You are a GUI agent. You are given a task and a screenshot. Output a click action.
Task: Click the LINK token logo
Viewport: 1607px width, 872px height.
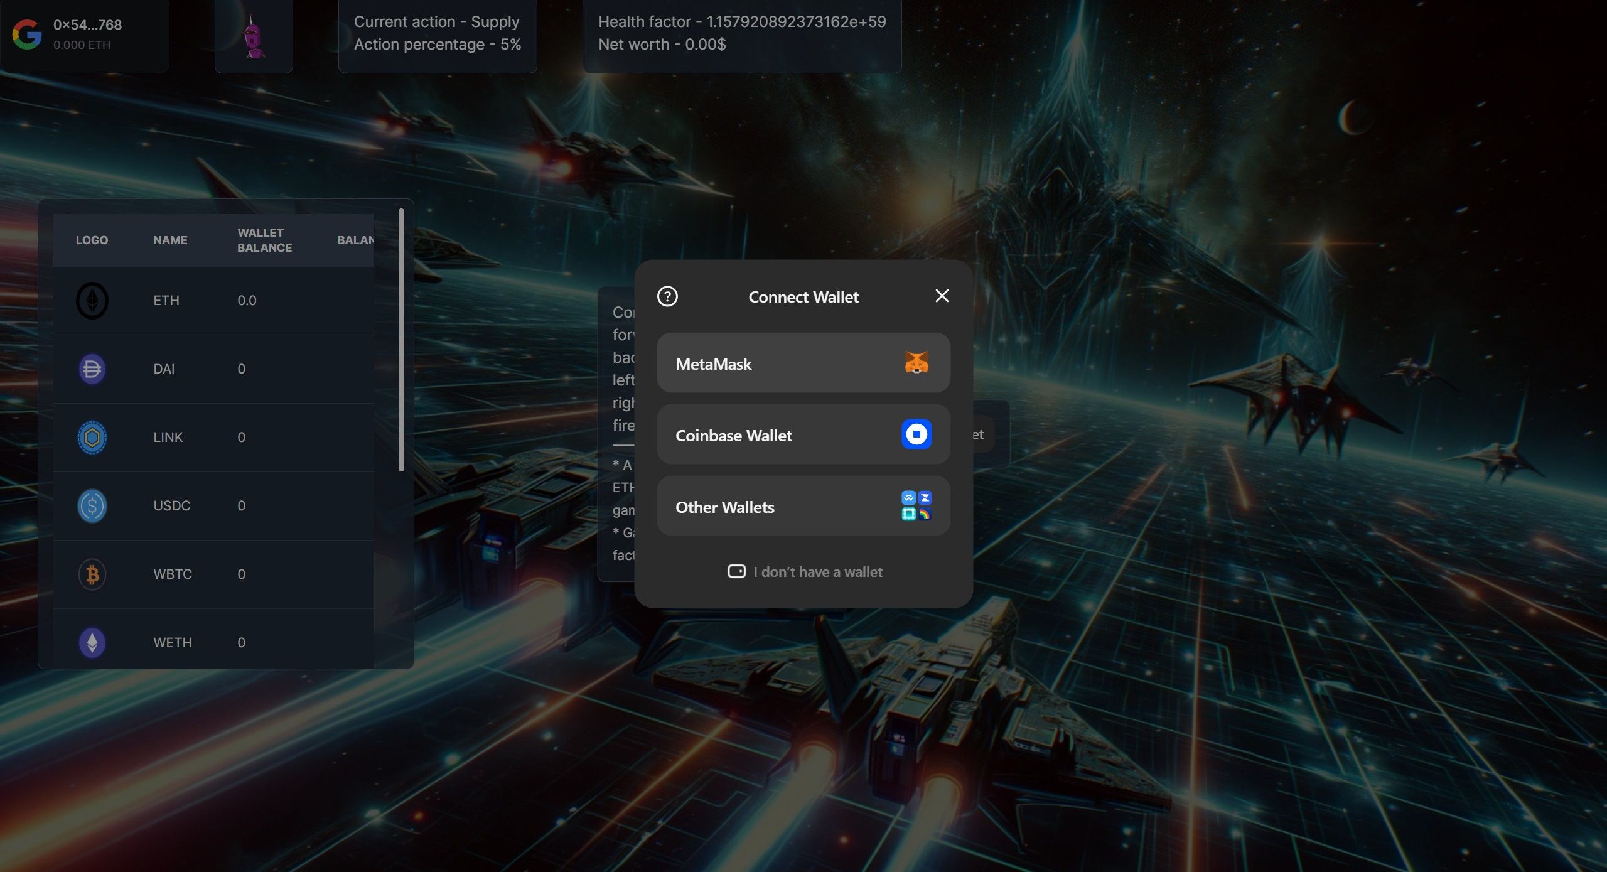point(92,438)
